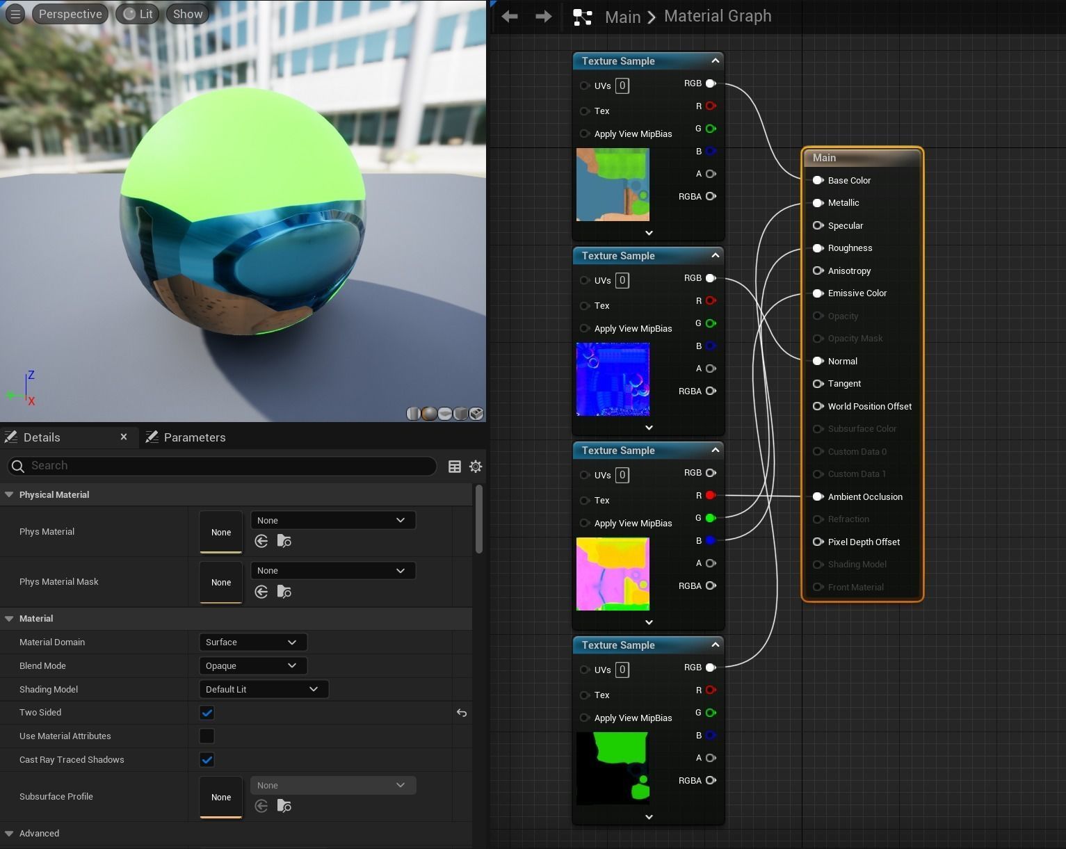Click the Phys Material Mask None thumbnail
Image resolution: width=1066 pixels, height=849 pixels.
click(x=221, y=582)
